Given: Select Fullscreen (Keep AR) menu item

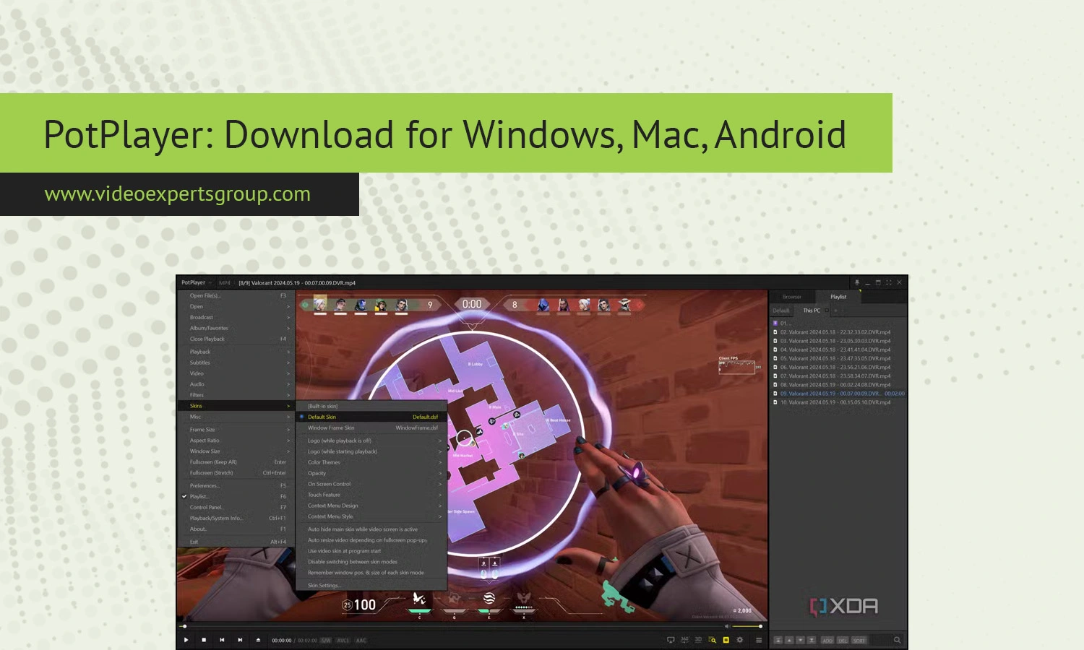Looking at the screenshot, I should click(x=237, y=462).
